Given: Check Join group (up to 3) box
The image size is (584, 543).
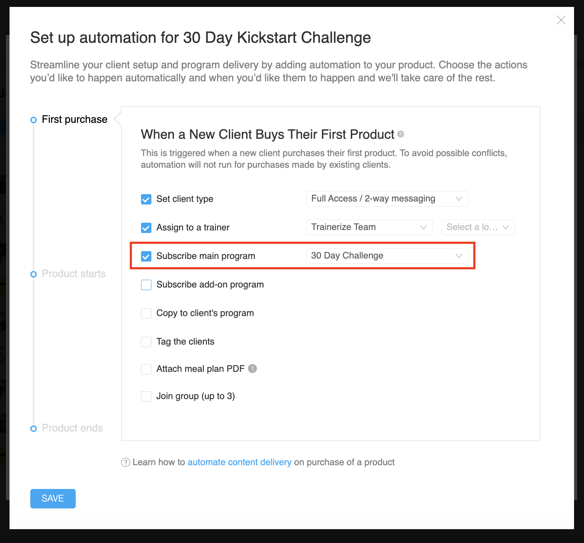Looking at the screenshot, I should pos(146,396).
